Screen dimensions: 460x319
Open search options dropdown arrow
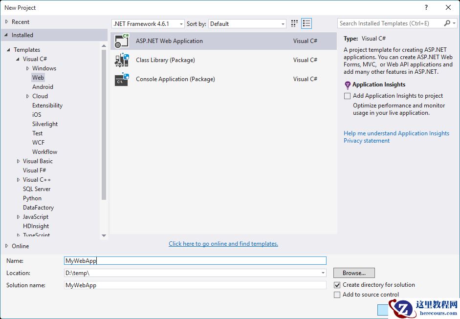click(x=454, y=23)
